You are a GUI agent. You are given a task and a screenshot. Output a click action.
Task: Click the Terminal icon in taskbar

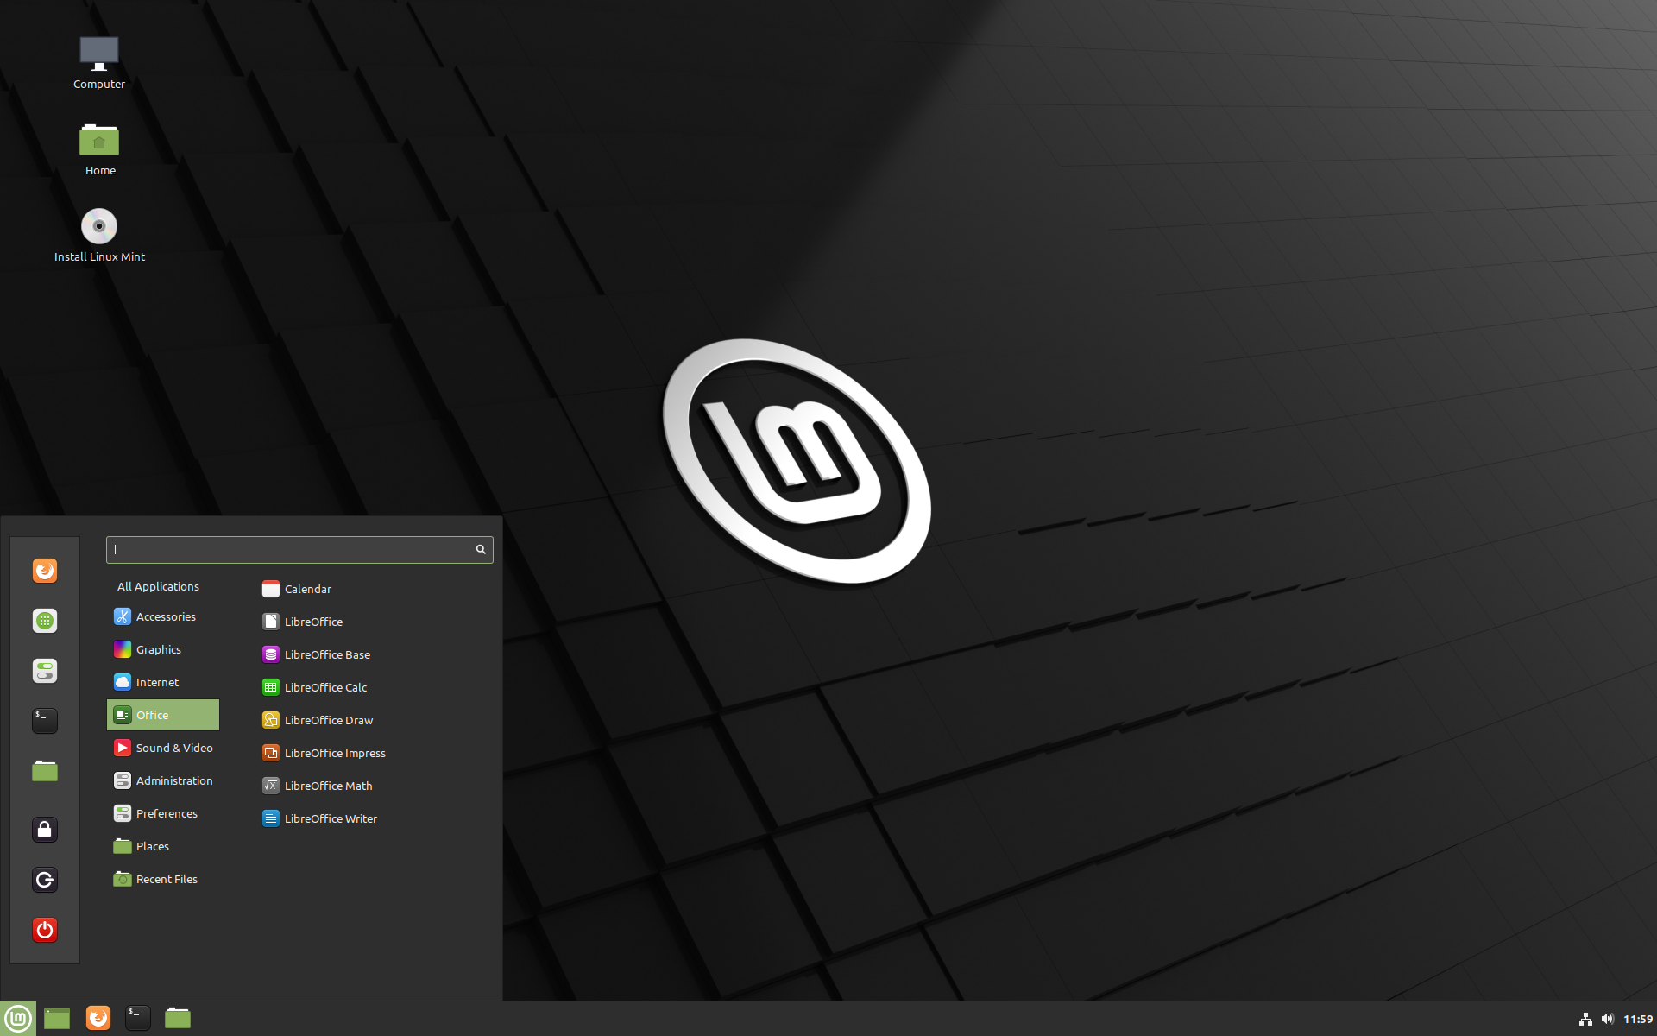point(136,1017)
